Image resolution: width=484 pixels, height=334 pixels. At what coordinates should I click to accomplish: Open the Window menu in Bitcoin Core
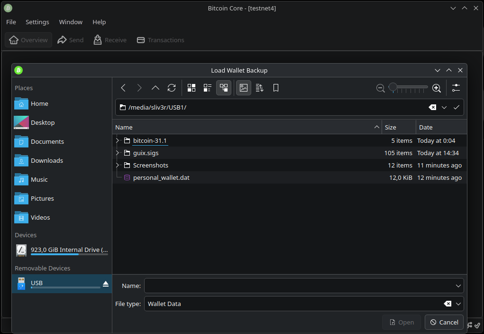click(71, 22)
